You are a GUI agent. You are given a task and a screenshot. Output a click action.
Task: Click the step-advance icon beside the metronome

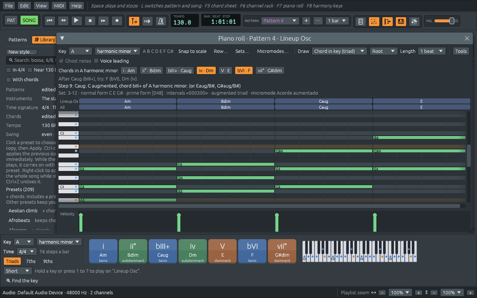point(148,21)
